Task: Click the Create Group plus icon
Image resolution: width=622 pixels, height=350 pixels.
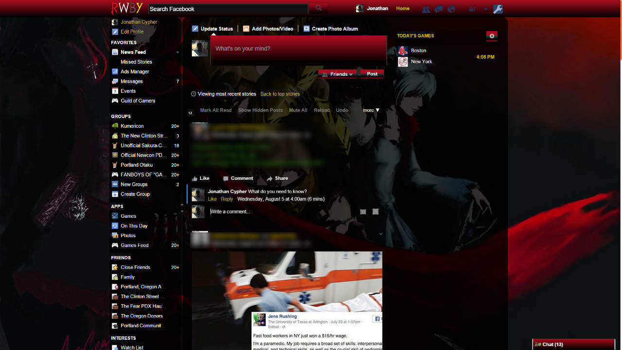Action: click(115, 194)
